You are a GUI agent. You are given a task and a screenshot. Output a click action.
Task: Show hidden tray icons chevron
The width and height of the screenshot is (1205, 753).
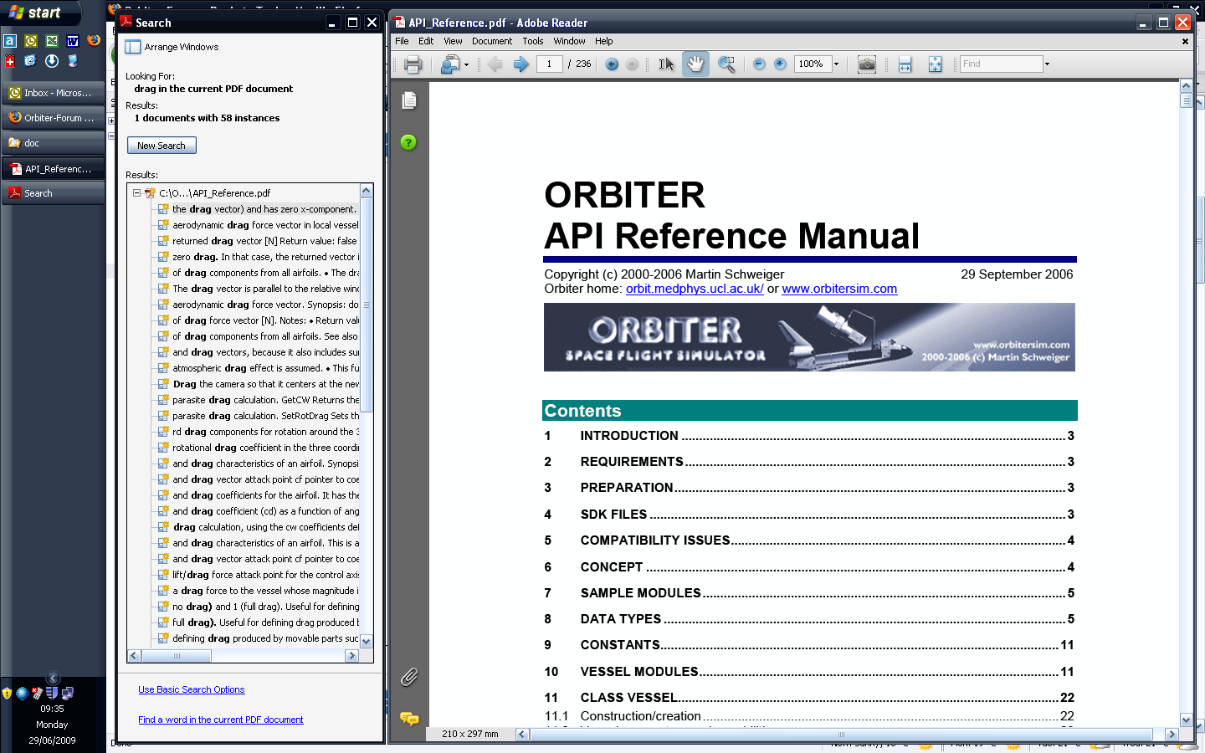pos(53,679)
